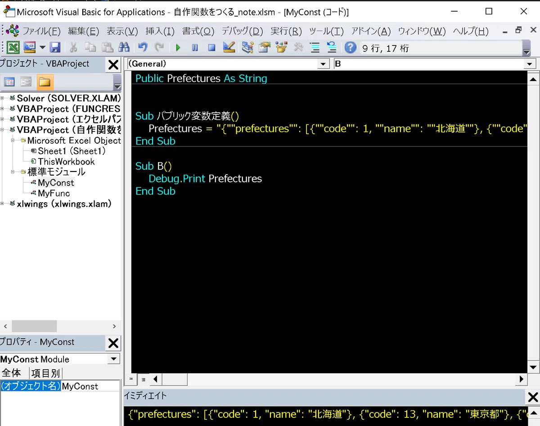Screen dimensions: 540x426
Task: Open the ヘルプ(H) menu
Action: coord(470,31)
